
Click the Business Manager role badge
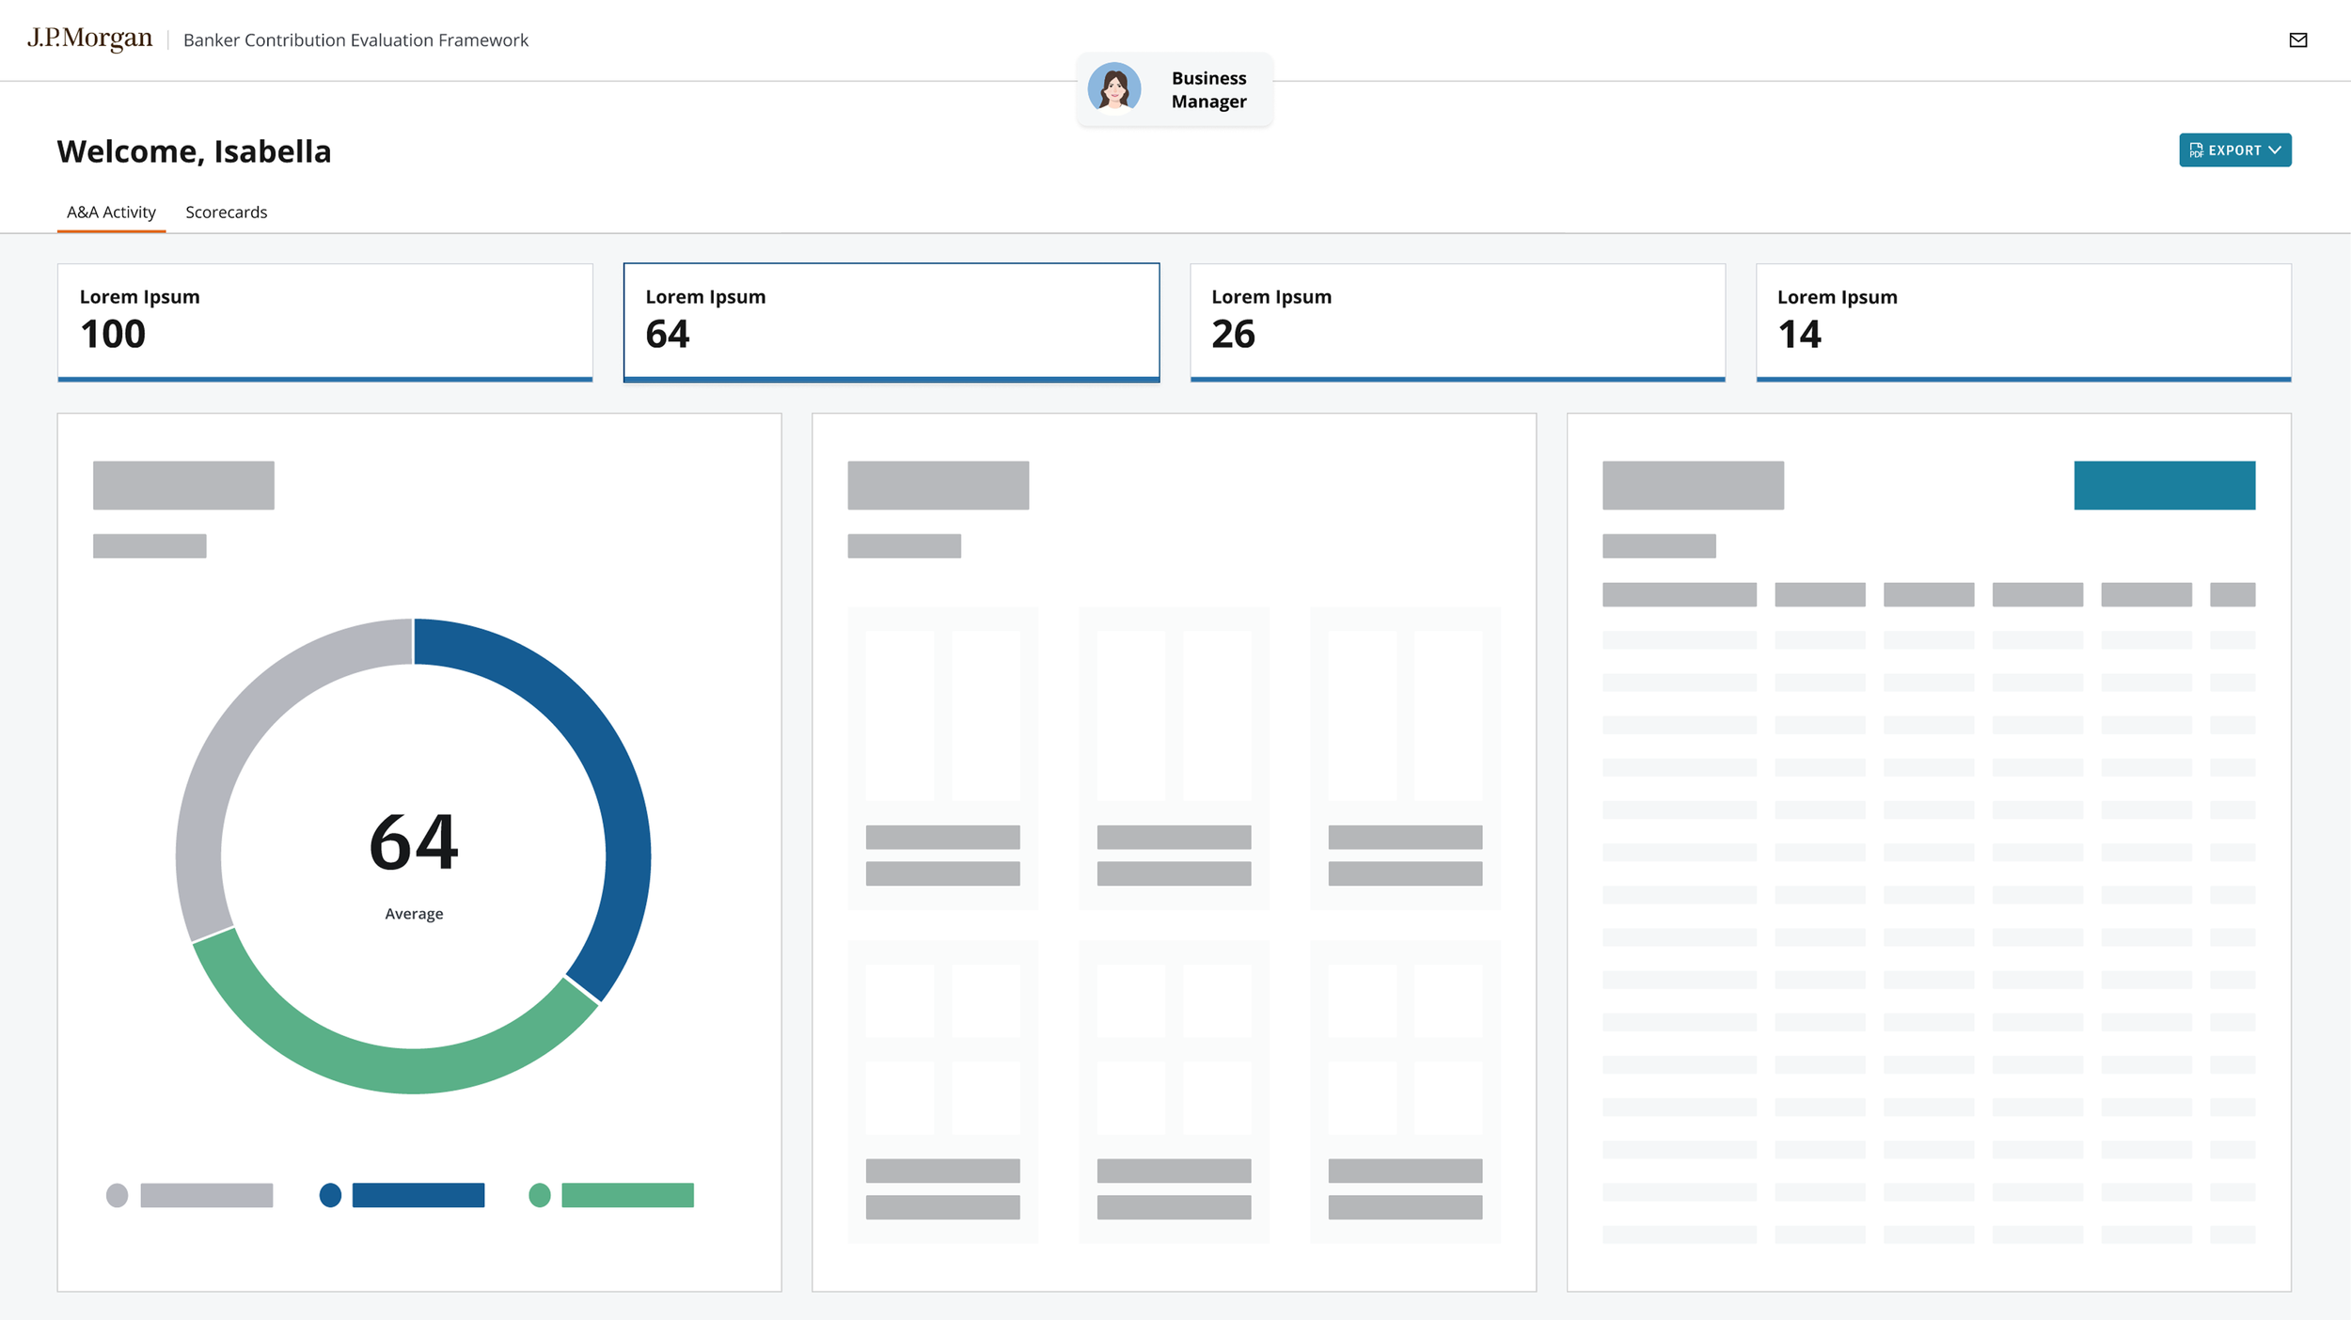click(1175, 89)
